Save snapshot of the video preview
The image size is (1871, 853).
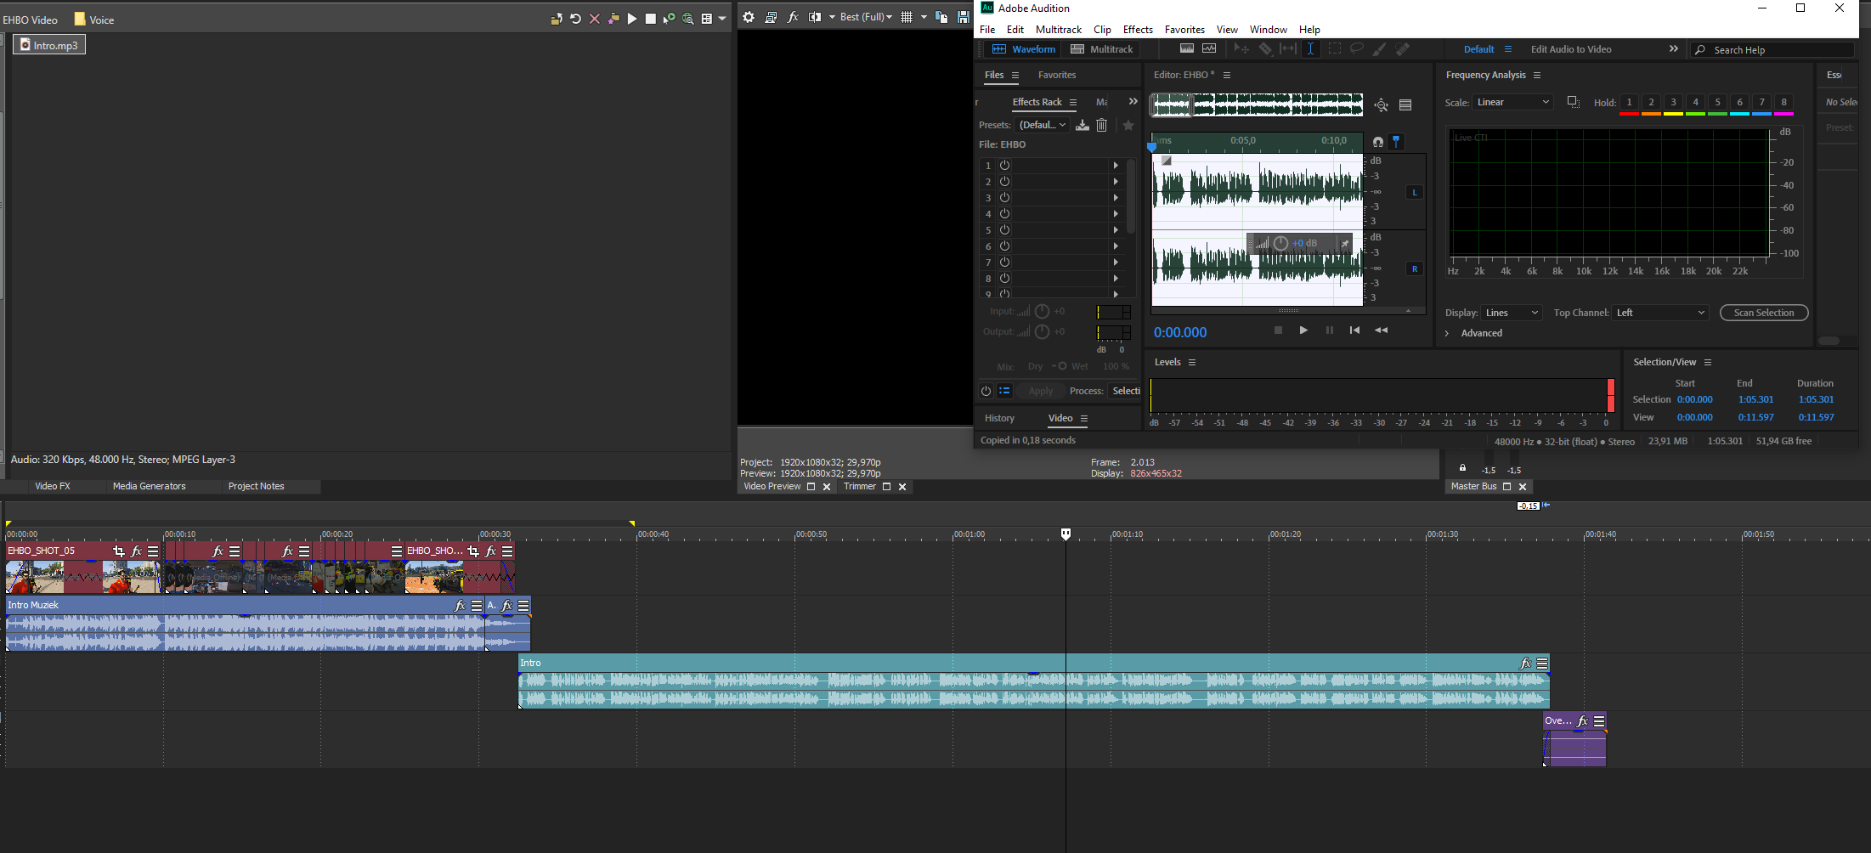(x=963, y=17)
